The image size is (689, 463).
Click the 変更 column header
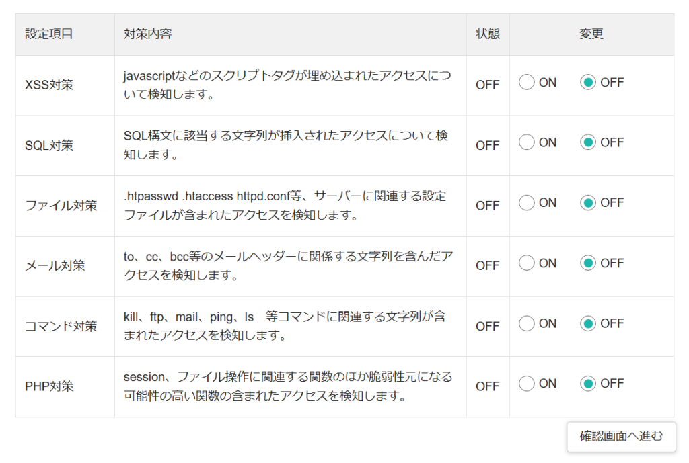591,34
